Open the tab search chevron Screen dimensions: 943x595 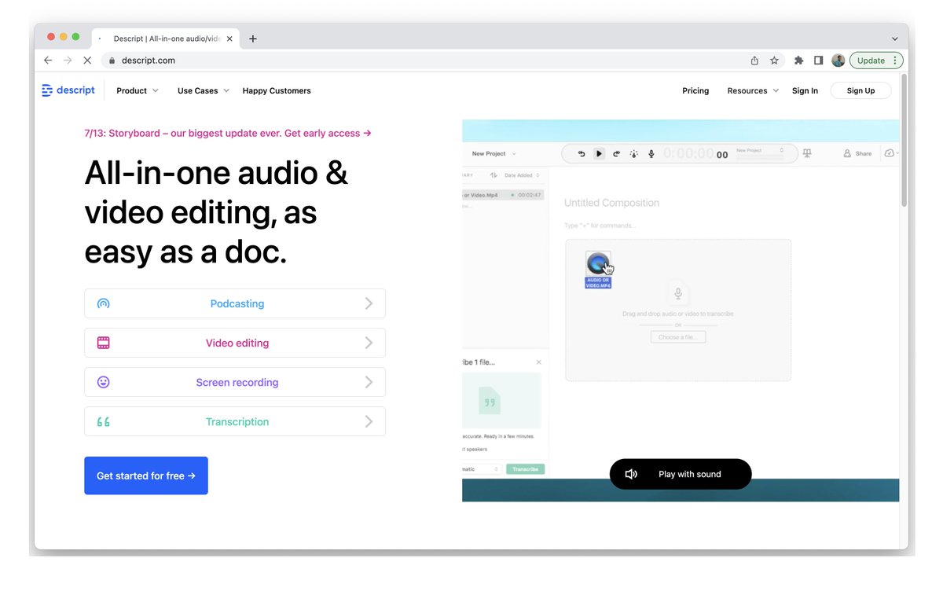pos(895,39)
